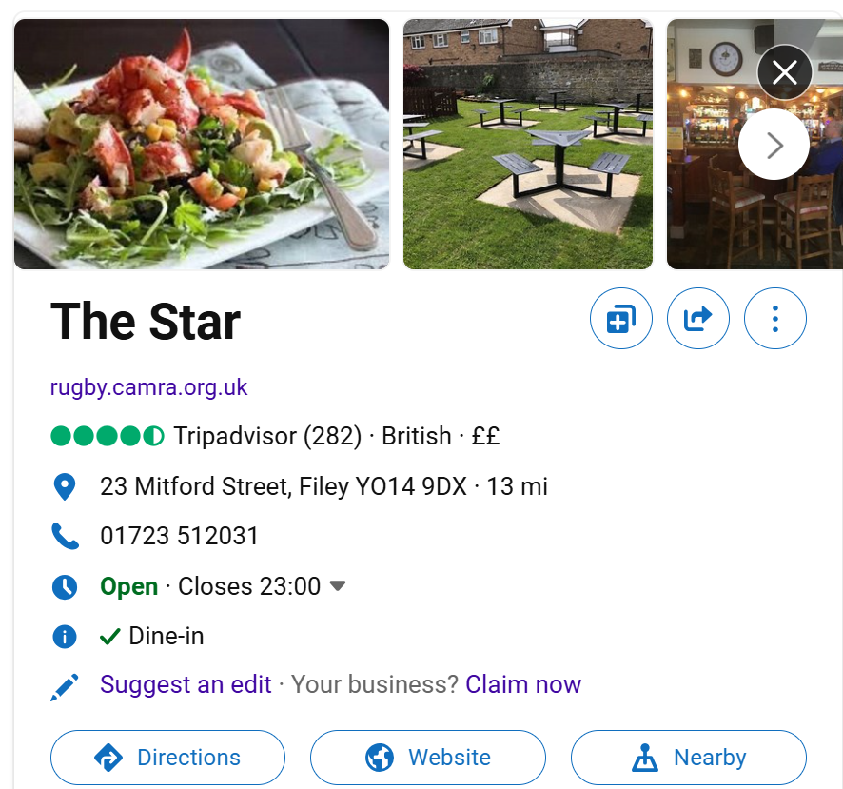Screen dimensions: 843x789
Task: Close the business info panel
Action: click(785, 72)
